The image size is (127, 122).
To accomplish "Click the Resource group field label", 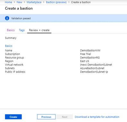I will (x=14, y=57).
